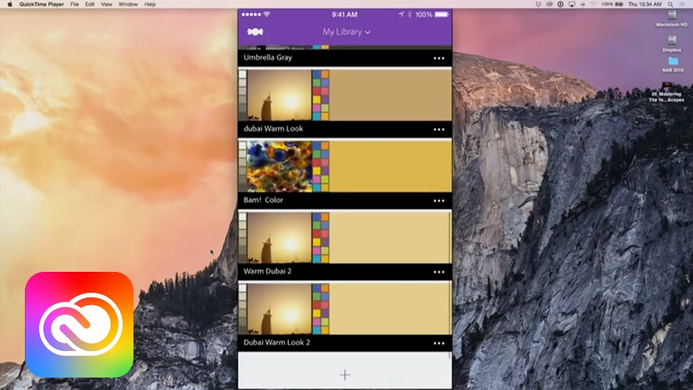Select the Dubai Warm Look 2 thumbnail

279,309
